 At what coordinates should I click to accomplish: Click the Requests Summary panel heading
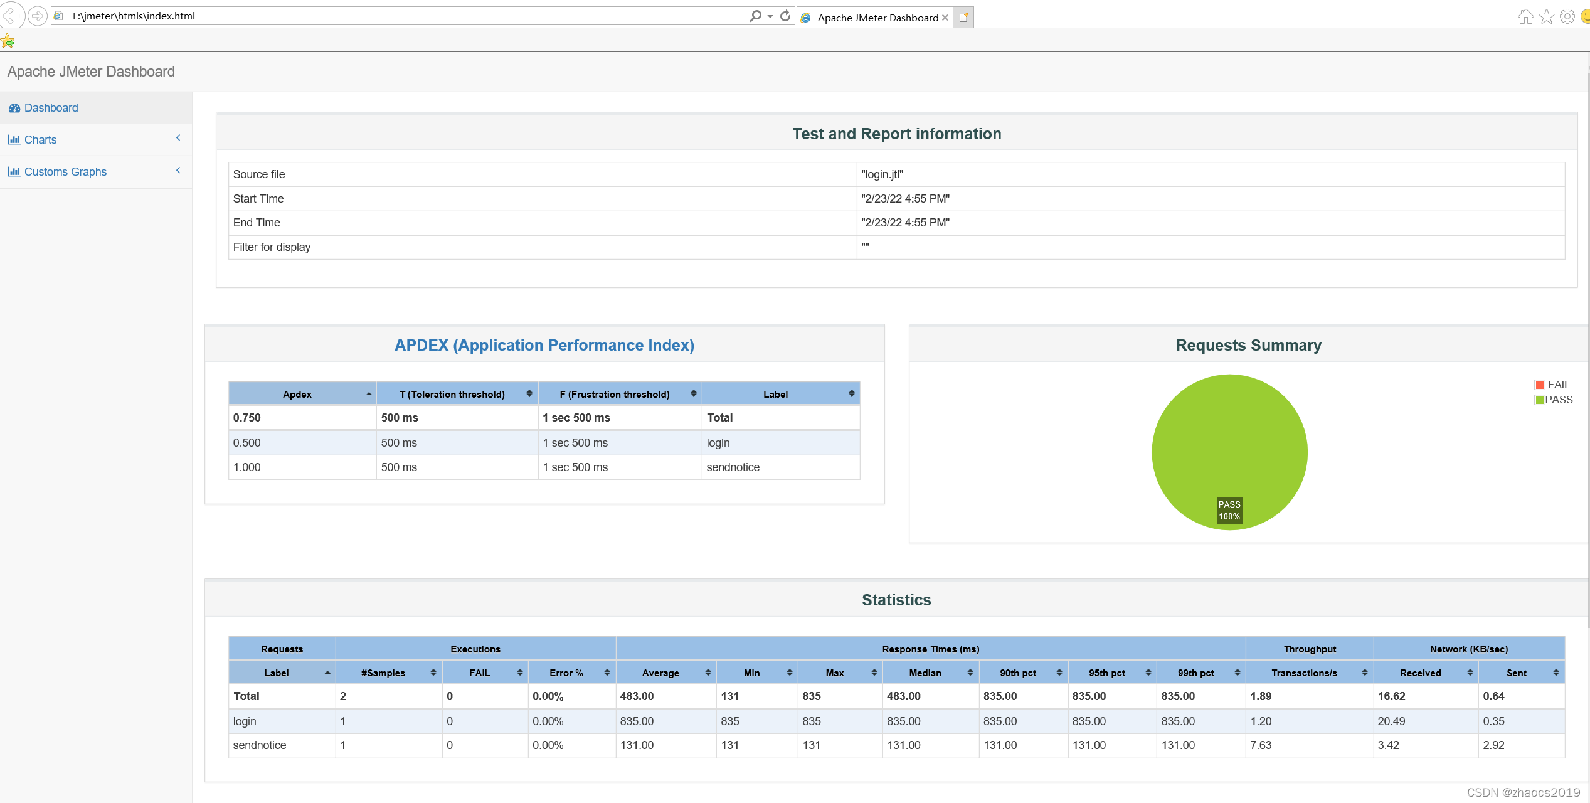tap(1248, 345)
